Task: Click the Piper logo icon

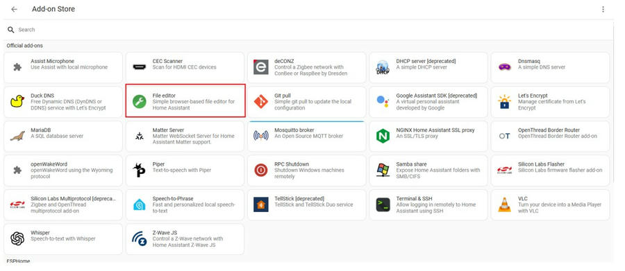Action: pyautogui.click(x=139, y=170)
